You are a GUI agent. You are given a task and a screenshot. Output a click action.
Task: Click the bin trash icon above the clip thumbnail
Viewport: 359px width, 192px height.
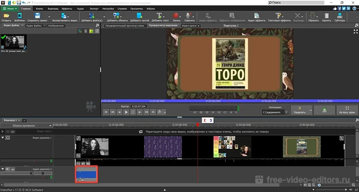pyautogui.click(x=85, y=31)
